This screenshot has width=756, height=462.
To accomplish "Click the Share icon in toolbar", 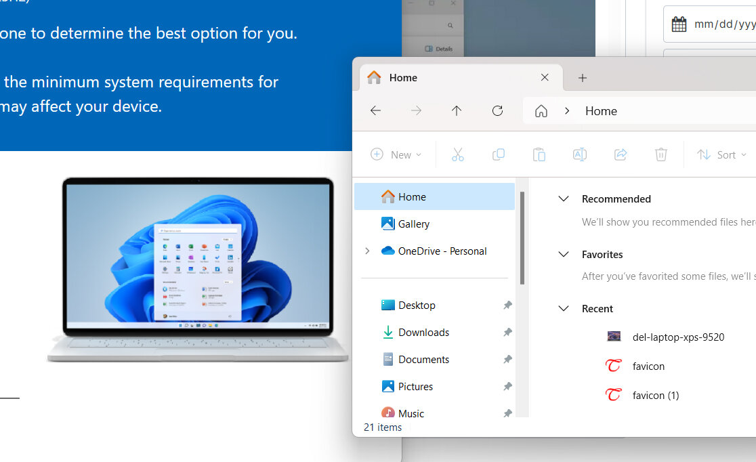I will click(x=621, y=154).
